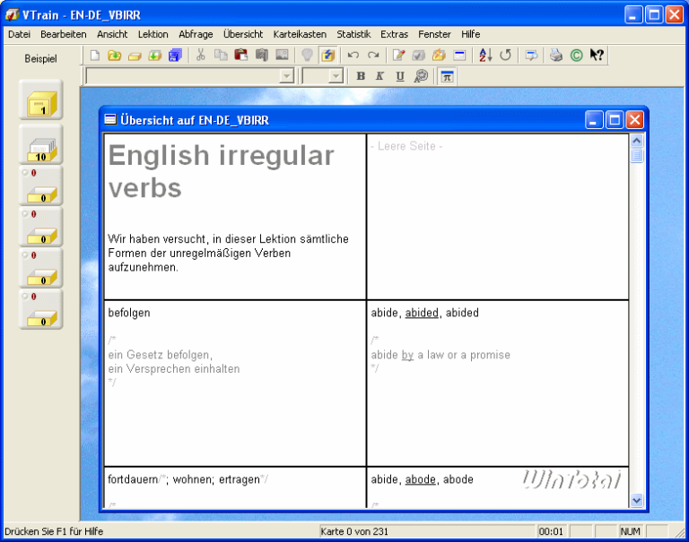Open the font size dropdown
The image size is (689, 542).
pos(336,76)
